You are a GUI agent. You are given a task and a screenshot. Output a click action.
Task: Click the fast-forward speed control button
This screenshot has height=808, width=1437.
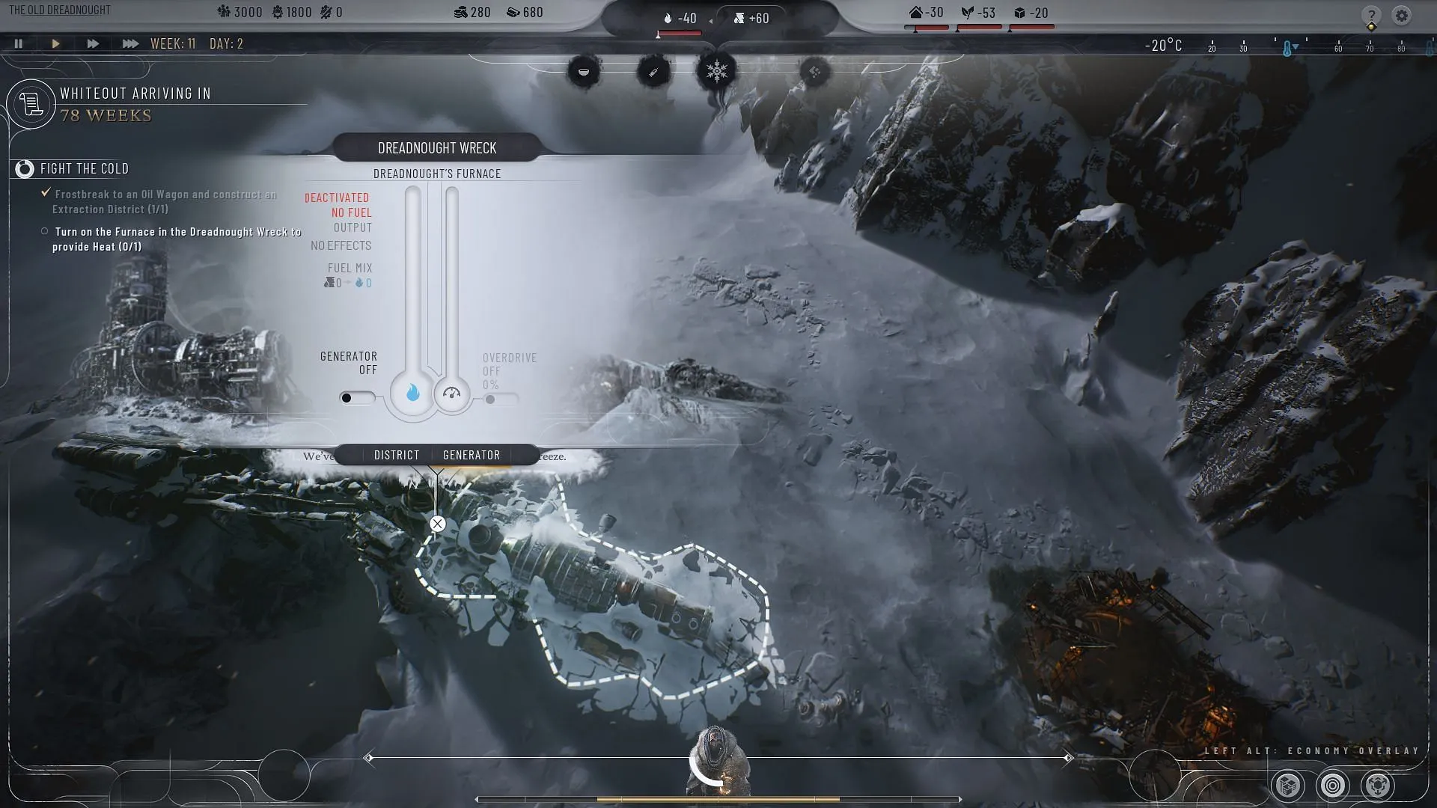pos(92,43)
